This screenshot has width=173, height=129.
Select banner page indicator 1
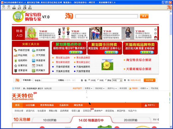155,30
